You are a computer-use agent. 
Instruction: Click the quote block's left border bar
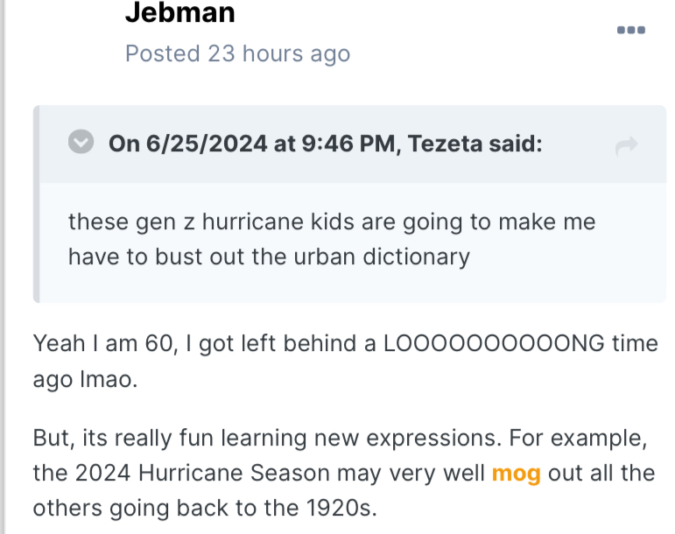pos(36,204)
